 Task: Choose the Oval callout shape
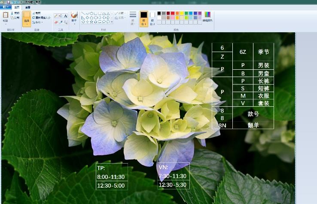(x=104, y=22)
